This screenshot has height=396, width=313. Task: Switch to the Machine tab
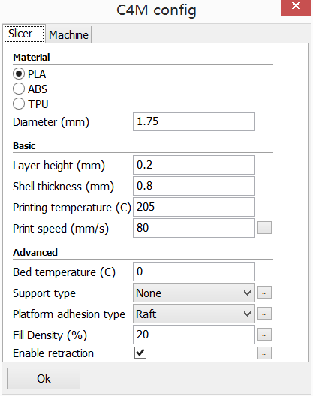coord(68,34)
